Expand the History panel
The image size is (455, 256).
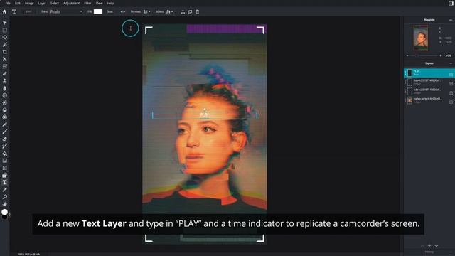point(451,252)
